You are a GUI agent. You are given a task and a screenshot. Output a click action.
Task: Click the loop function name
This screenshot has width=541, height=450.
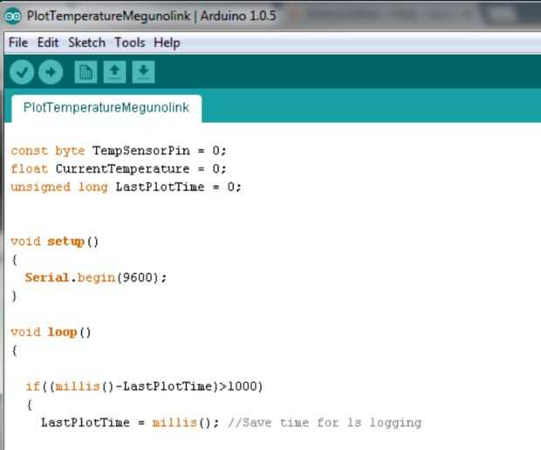point(62,332)
